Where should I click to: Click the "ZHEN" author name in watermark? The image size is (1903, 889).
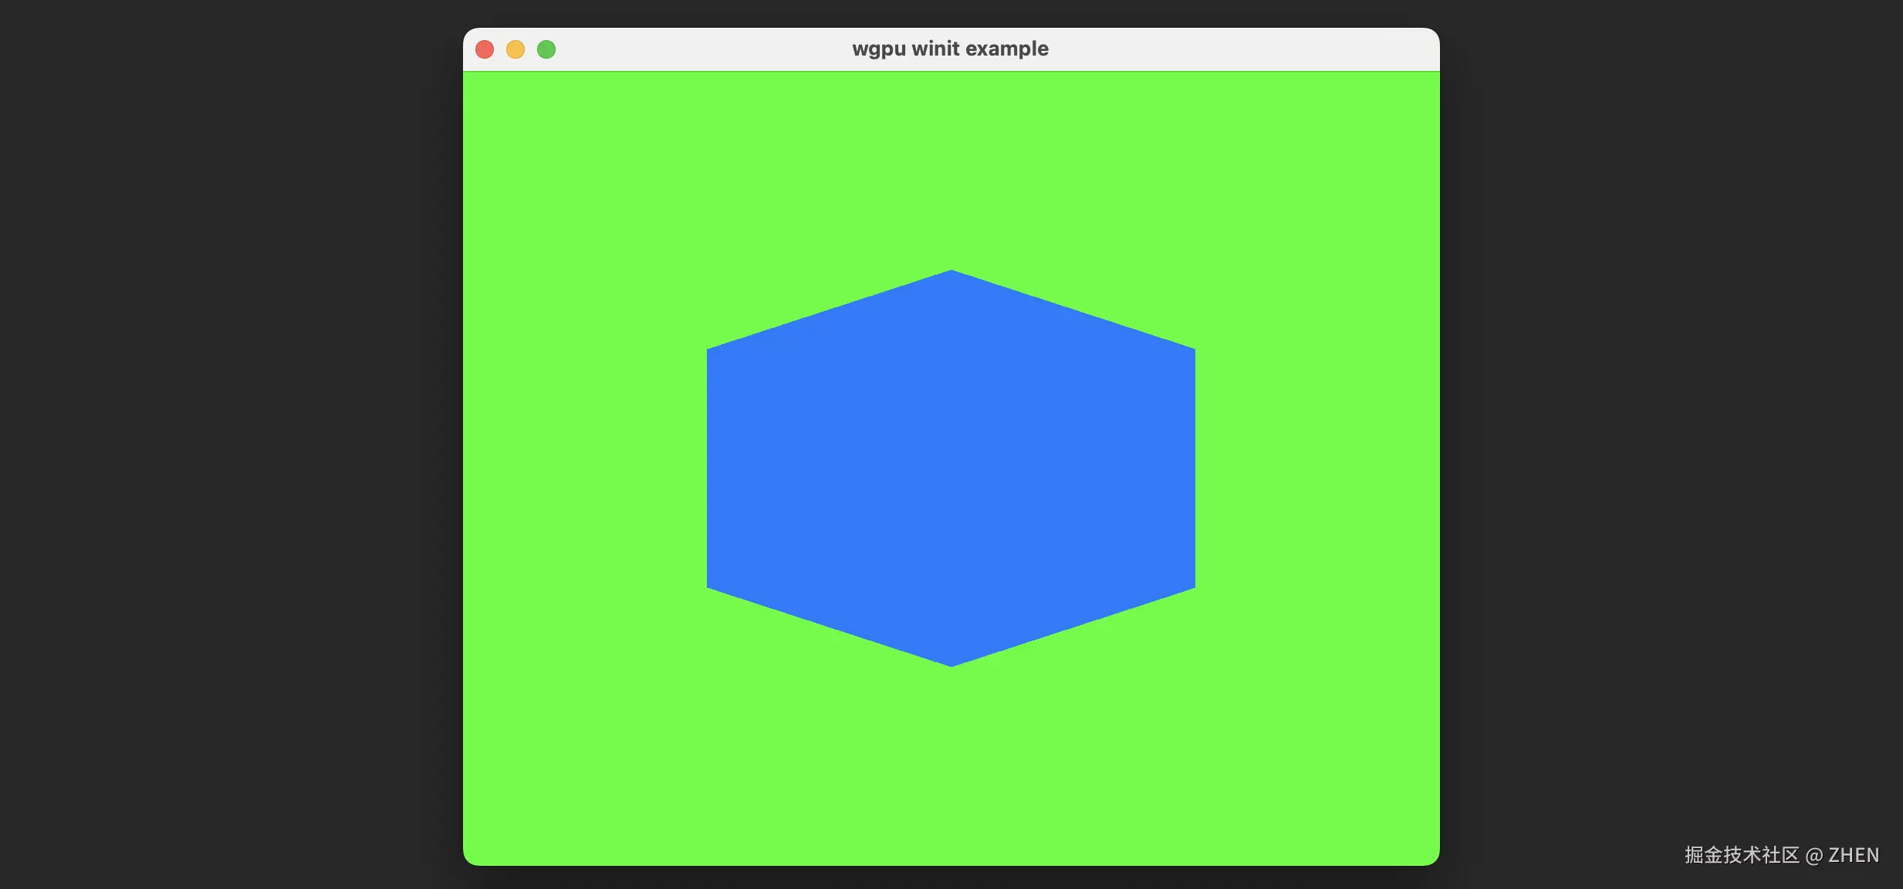(x=1854, y=855)
